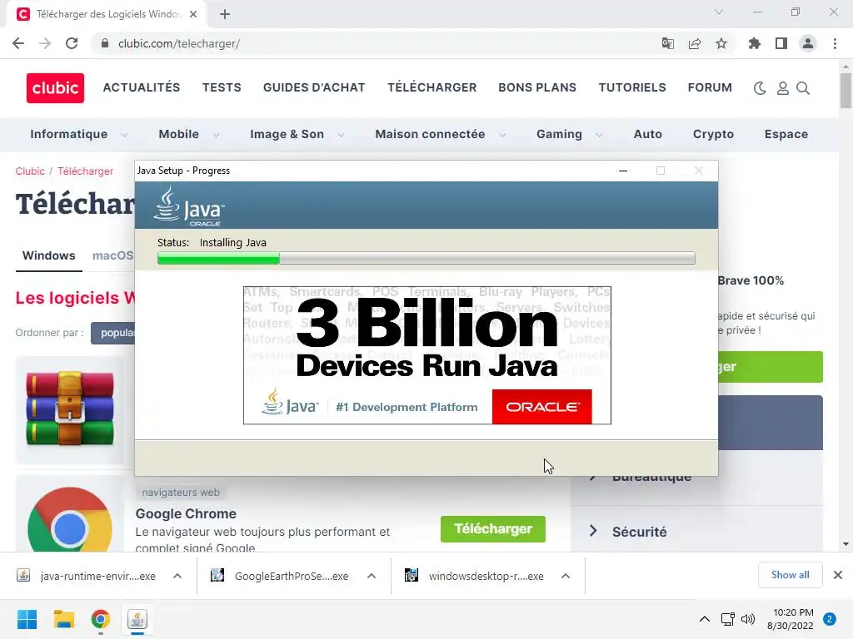Viewport: 853px width, 639px height.
Task: Click the Télécharger breadcrumb link
Action: [86, 171]
